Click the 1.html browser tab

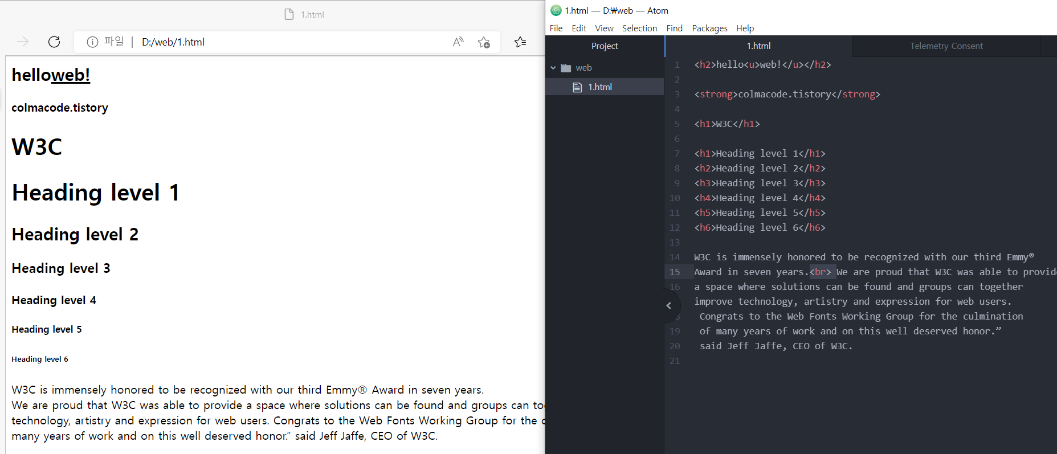[305, 14]
